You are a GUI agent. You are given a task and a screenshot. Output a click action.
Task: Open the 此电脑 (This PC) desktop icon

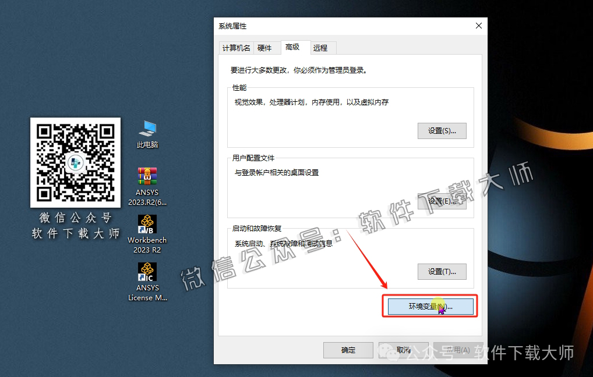point(147,134)
